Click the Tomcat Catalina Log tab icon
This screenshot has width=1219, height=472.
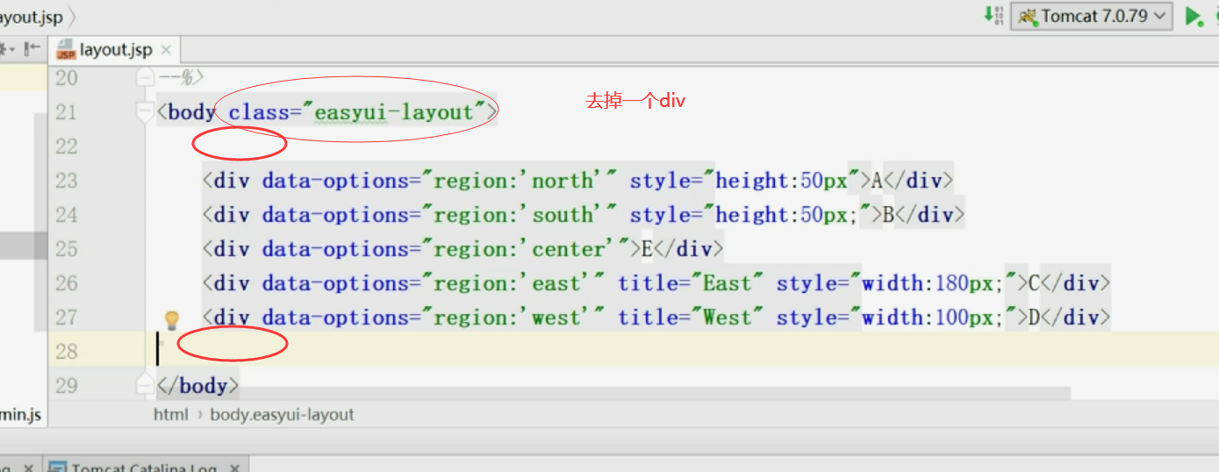click(x=59, y=468)
